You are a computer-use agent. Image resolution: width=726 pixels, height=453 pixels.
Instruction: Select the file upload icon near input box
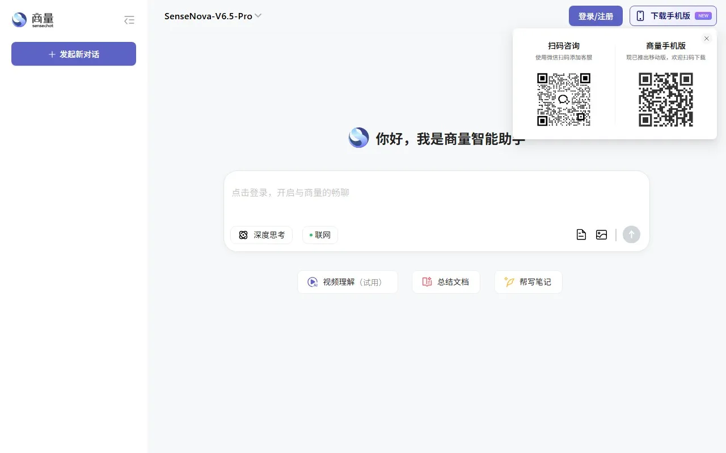pyautogui.click(x=581, y=234)
